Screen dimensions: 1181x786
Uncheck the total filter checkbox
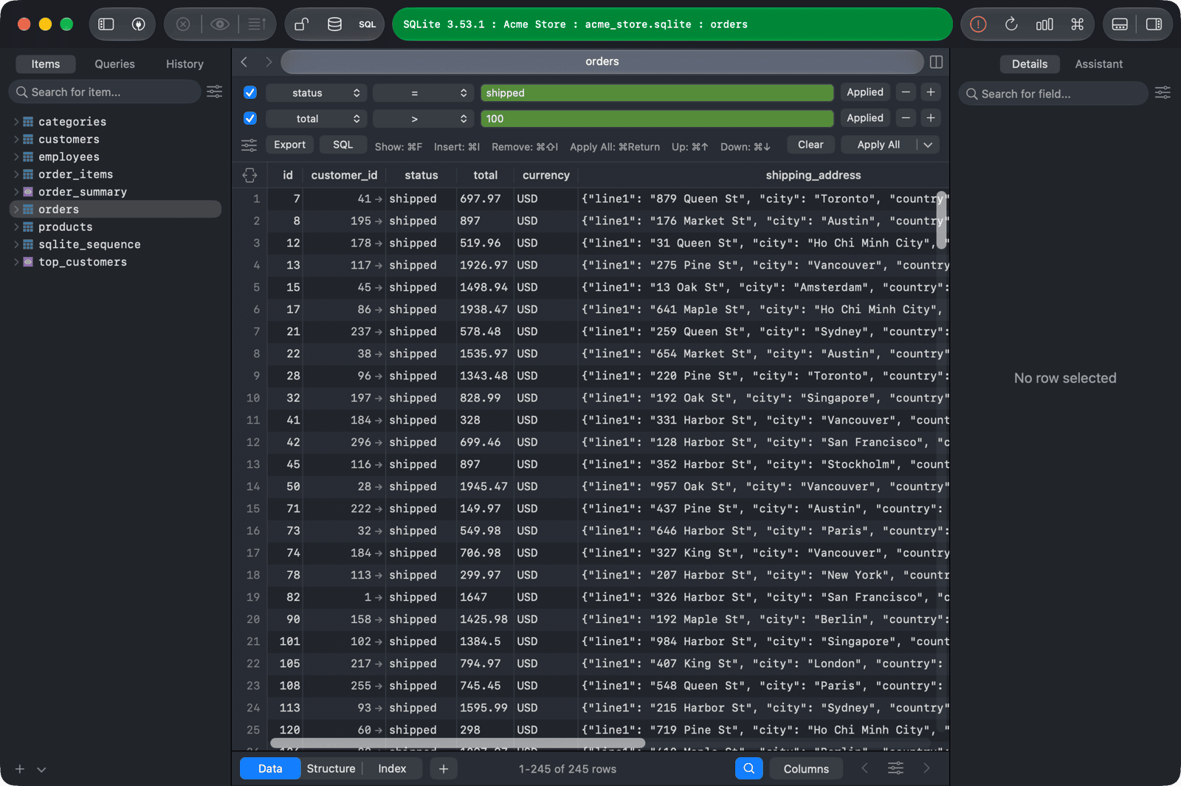(250, 118)
